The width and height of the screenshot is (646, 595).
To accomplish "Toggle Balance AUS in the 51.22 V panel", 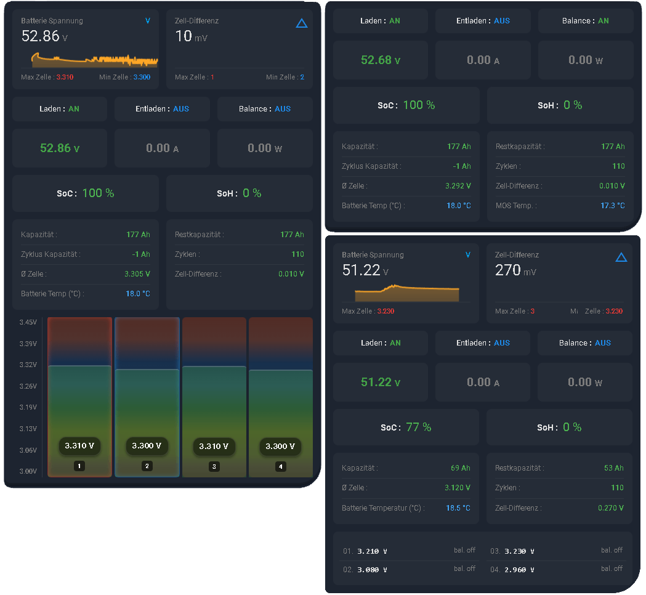I will (x=584, y=343).
